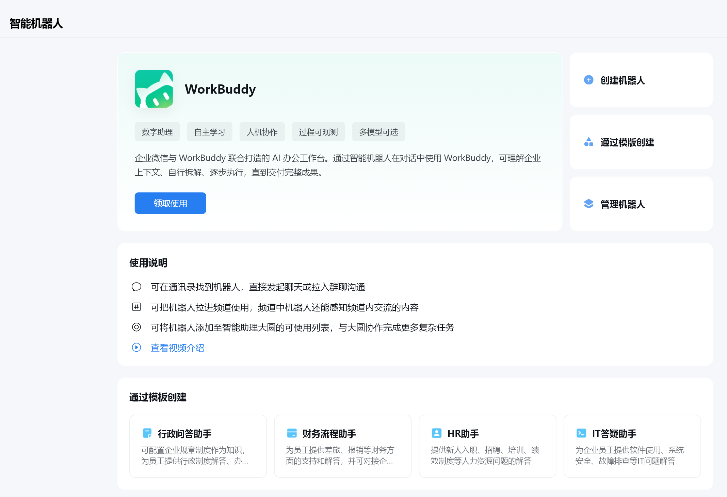
Task: Click the concentric circle assistant icon
Action: coord(136,327)
